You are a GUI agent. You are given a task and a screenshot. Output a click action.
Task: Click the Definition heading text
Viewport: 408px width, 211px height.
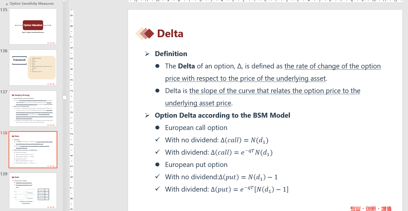[x=171, y=54]
